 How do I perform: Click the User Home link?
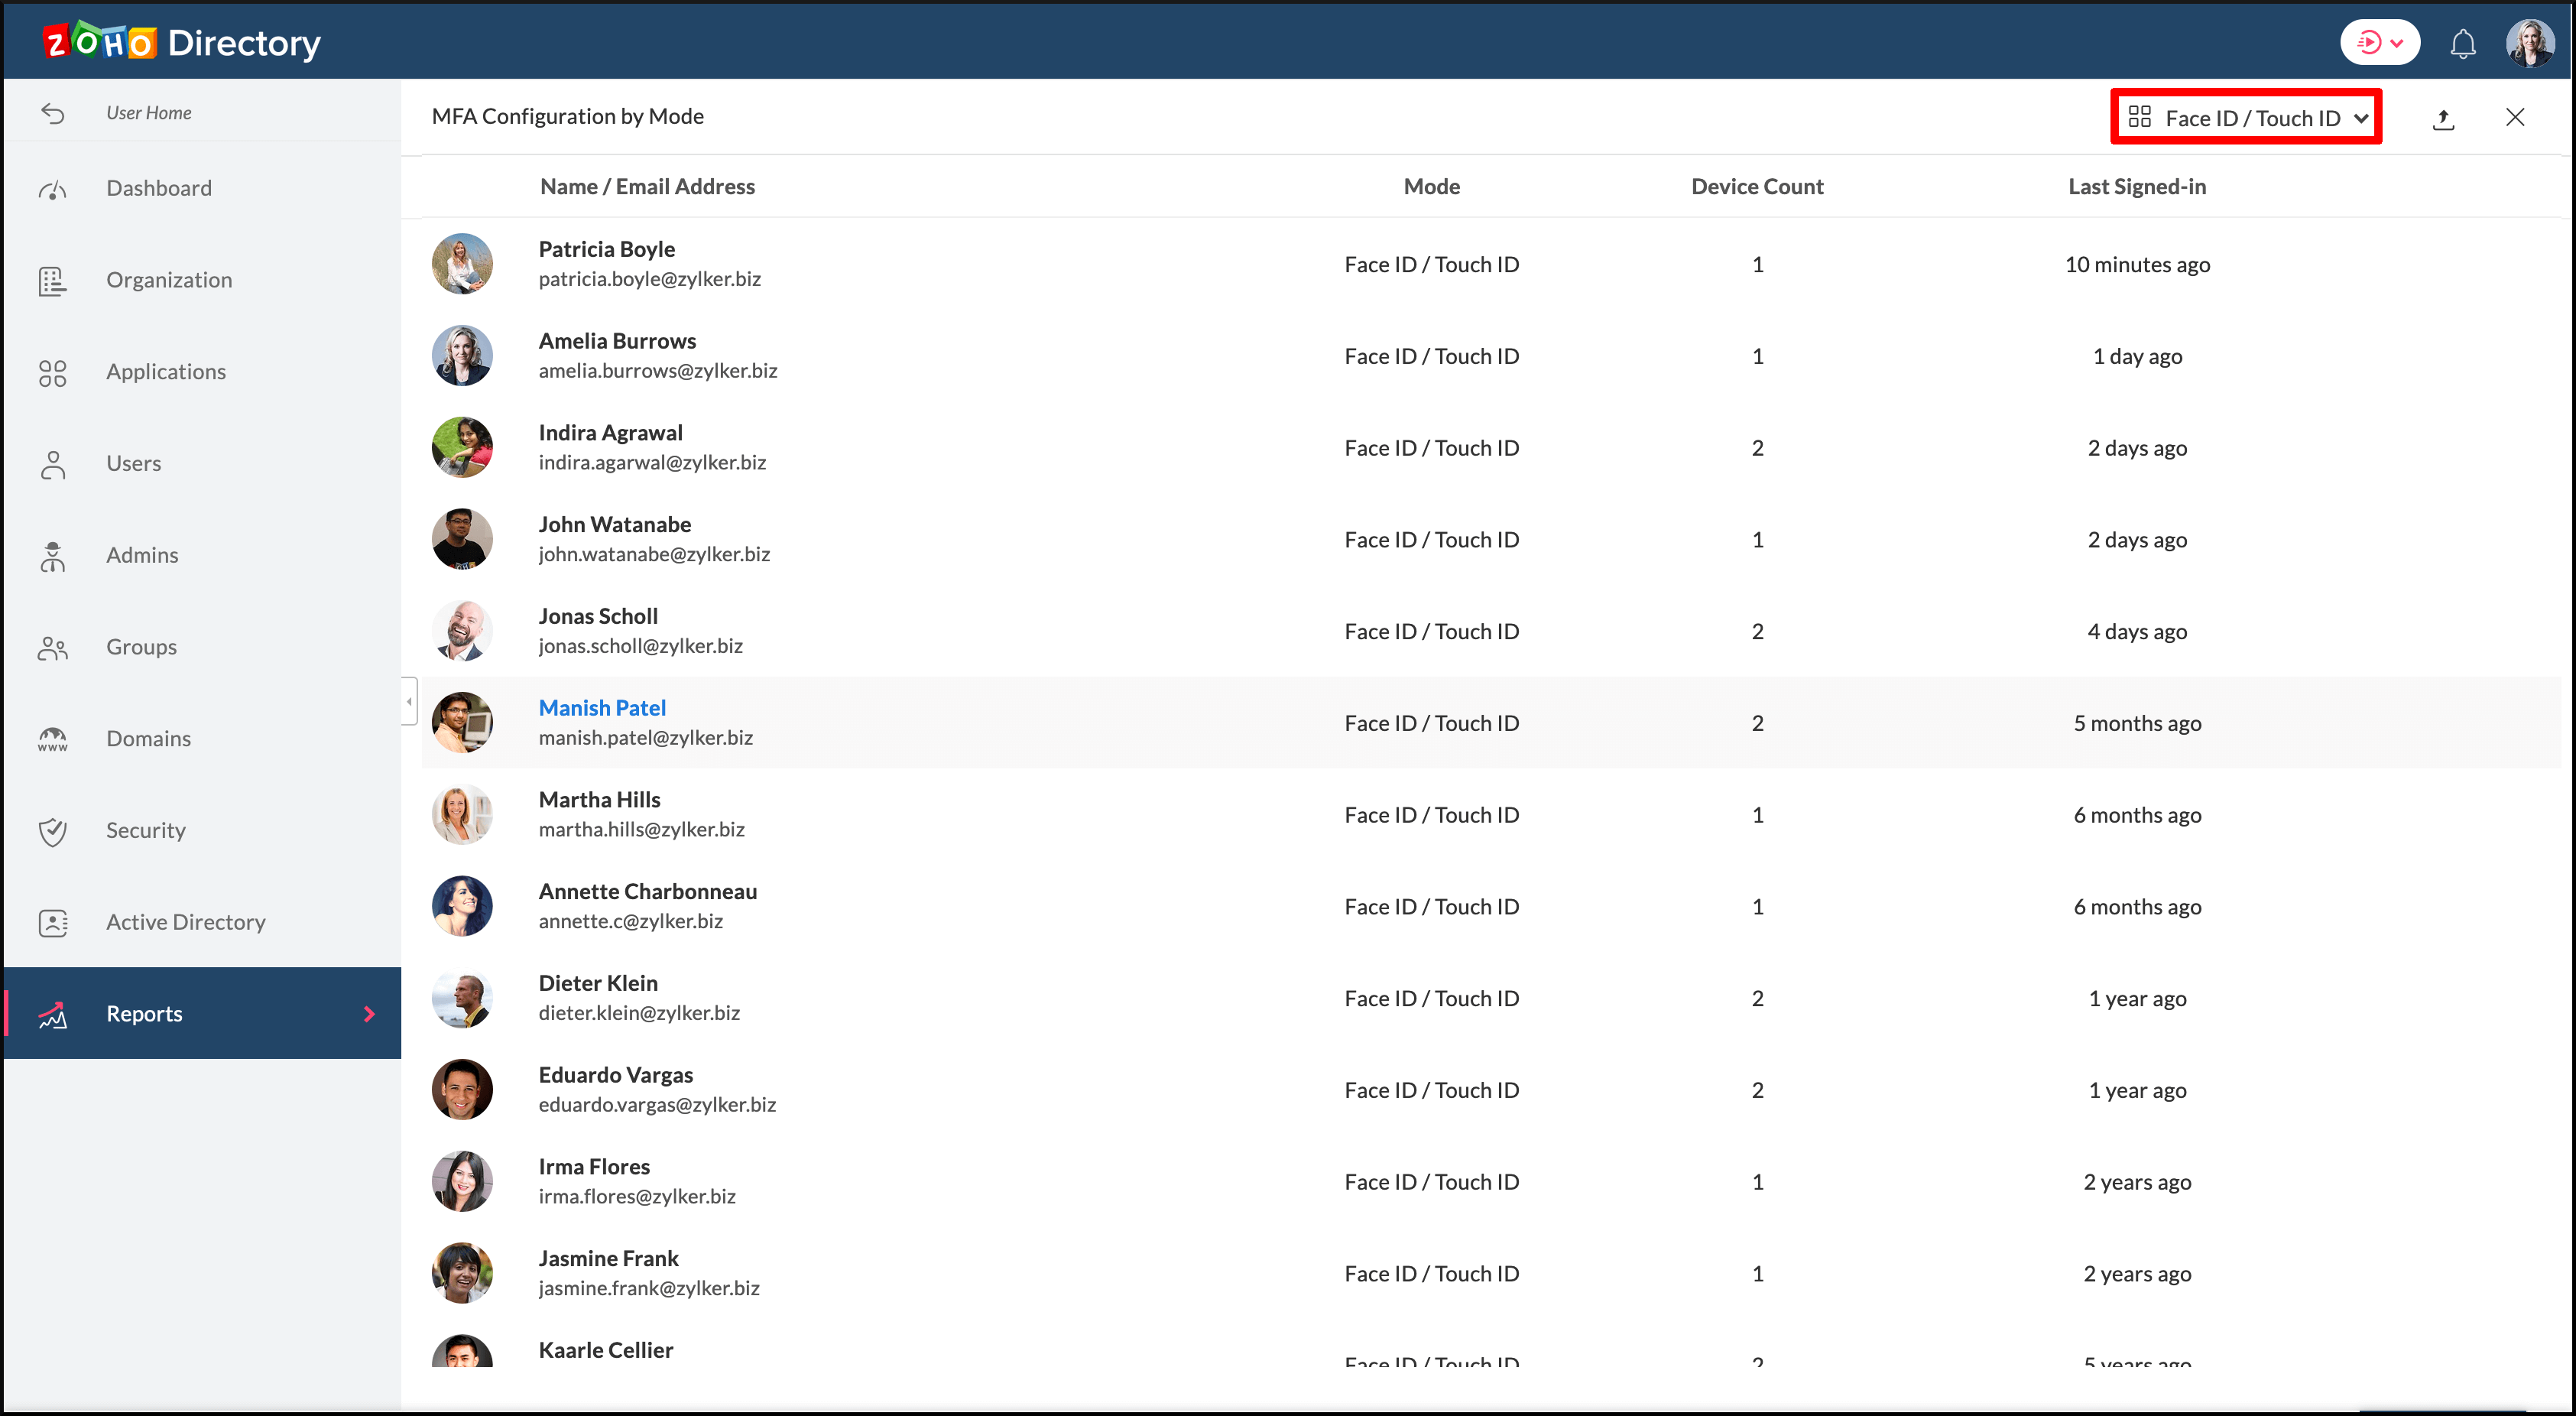(149, 113)
